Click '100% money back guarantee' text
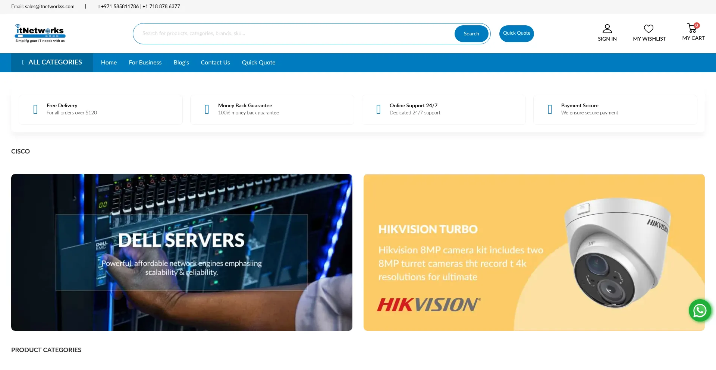This screenshot has width=716, height=370. 248,113
